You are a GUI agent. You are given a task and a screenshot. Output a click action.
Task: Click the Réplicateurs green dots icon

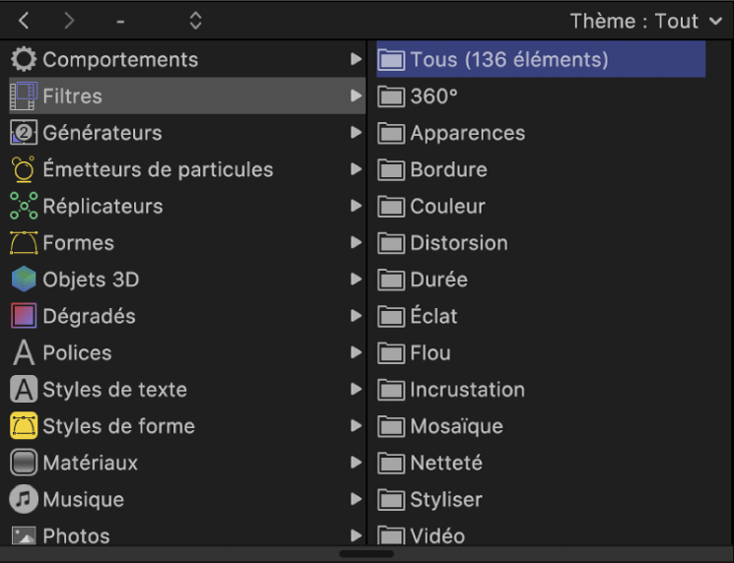coord(24,206)
